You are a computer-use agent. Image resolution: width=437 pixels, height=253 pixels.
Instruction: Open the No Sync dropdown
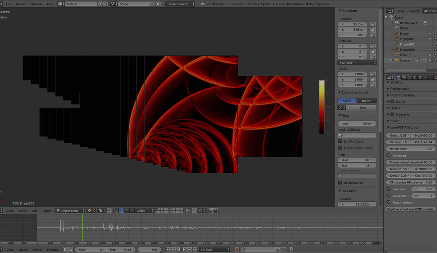215,250
